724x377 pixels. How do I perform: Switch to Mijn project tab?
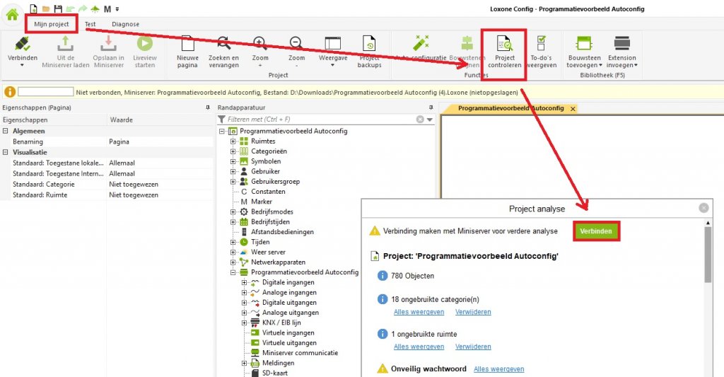pyautogui.click(x=51, y=24)
